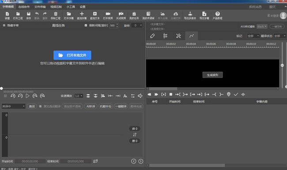
Task: Open the 视频压制 menu tab
Action: point(56,7)
